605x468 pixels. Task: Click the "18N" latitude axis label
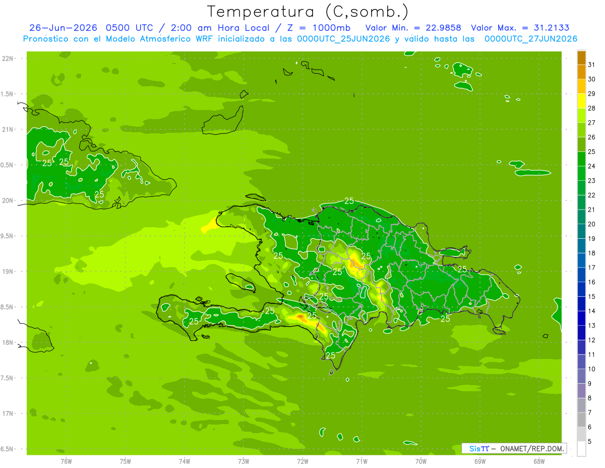pos(8,343)
